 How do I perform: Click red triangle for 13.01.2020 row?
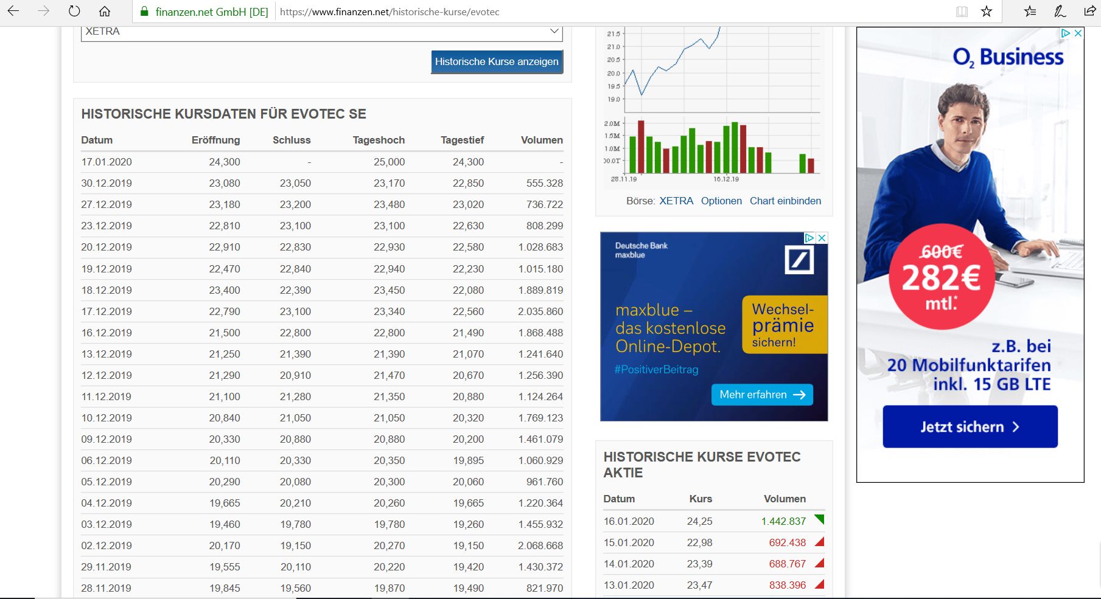coord(819,584)
